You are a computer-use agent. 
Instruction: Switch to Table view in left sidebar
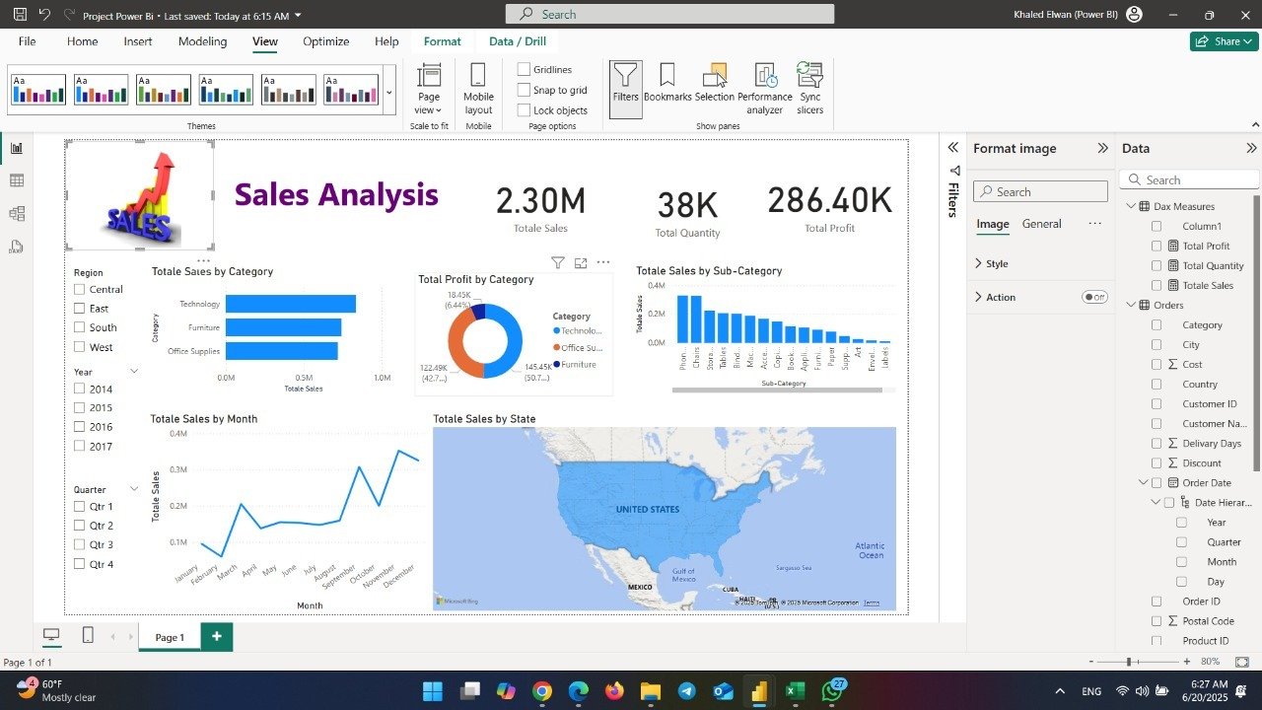pyautogui.click(x=17, y=180)
